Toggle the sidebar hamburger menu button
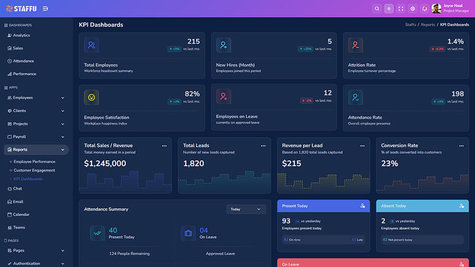 45,9
